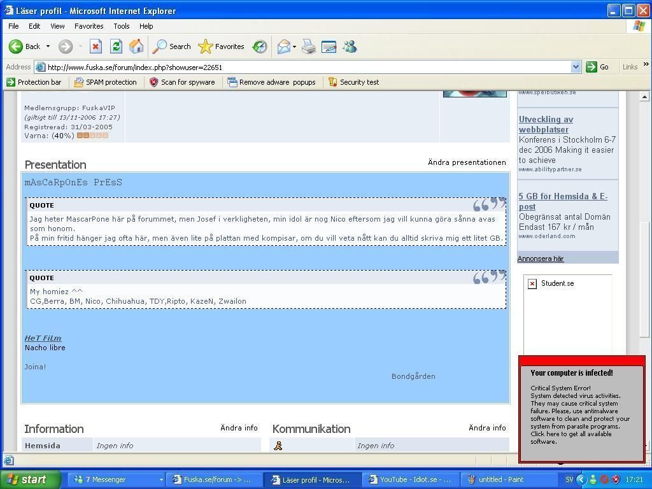Open the Favorites menu

(x=89, y=26)
